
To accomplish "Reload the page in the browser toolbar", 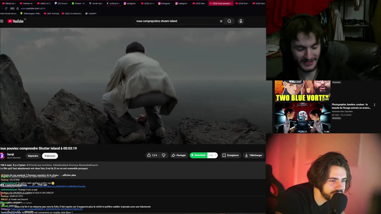I will click(6, 8).
